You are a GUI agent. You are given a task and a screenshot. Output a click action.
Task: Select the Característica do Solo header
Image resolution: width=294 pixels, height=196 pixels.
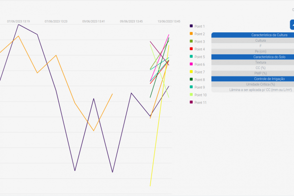coord(252,57)
